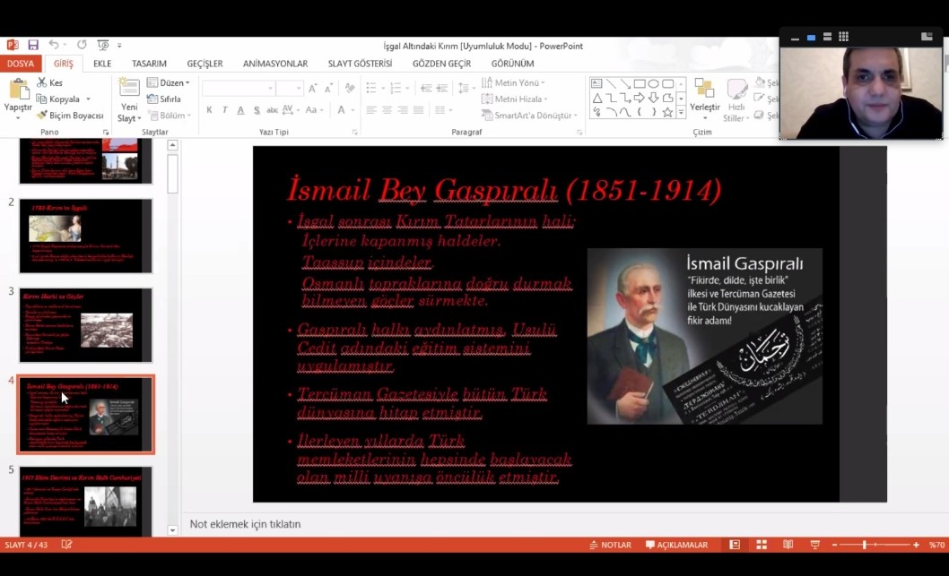Start slideshow from status bar icon
This screenshot has height=576, width=949.
coord(815,545)
